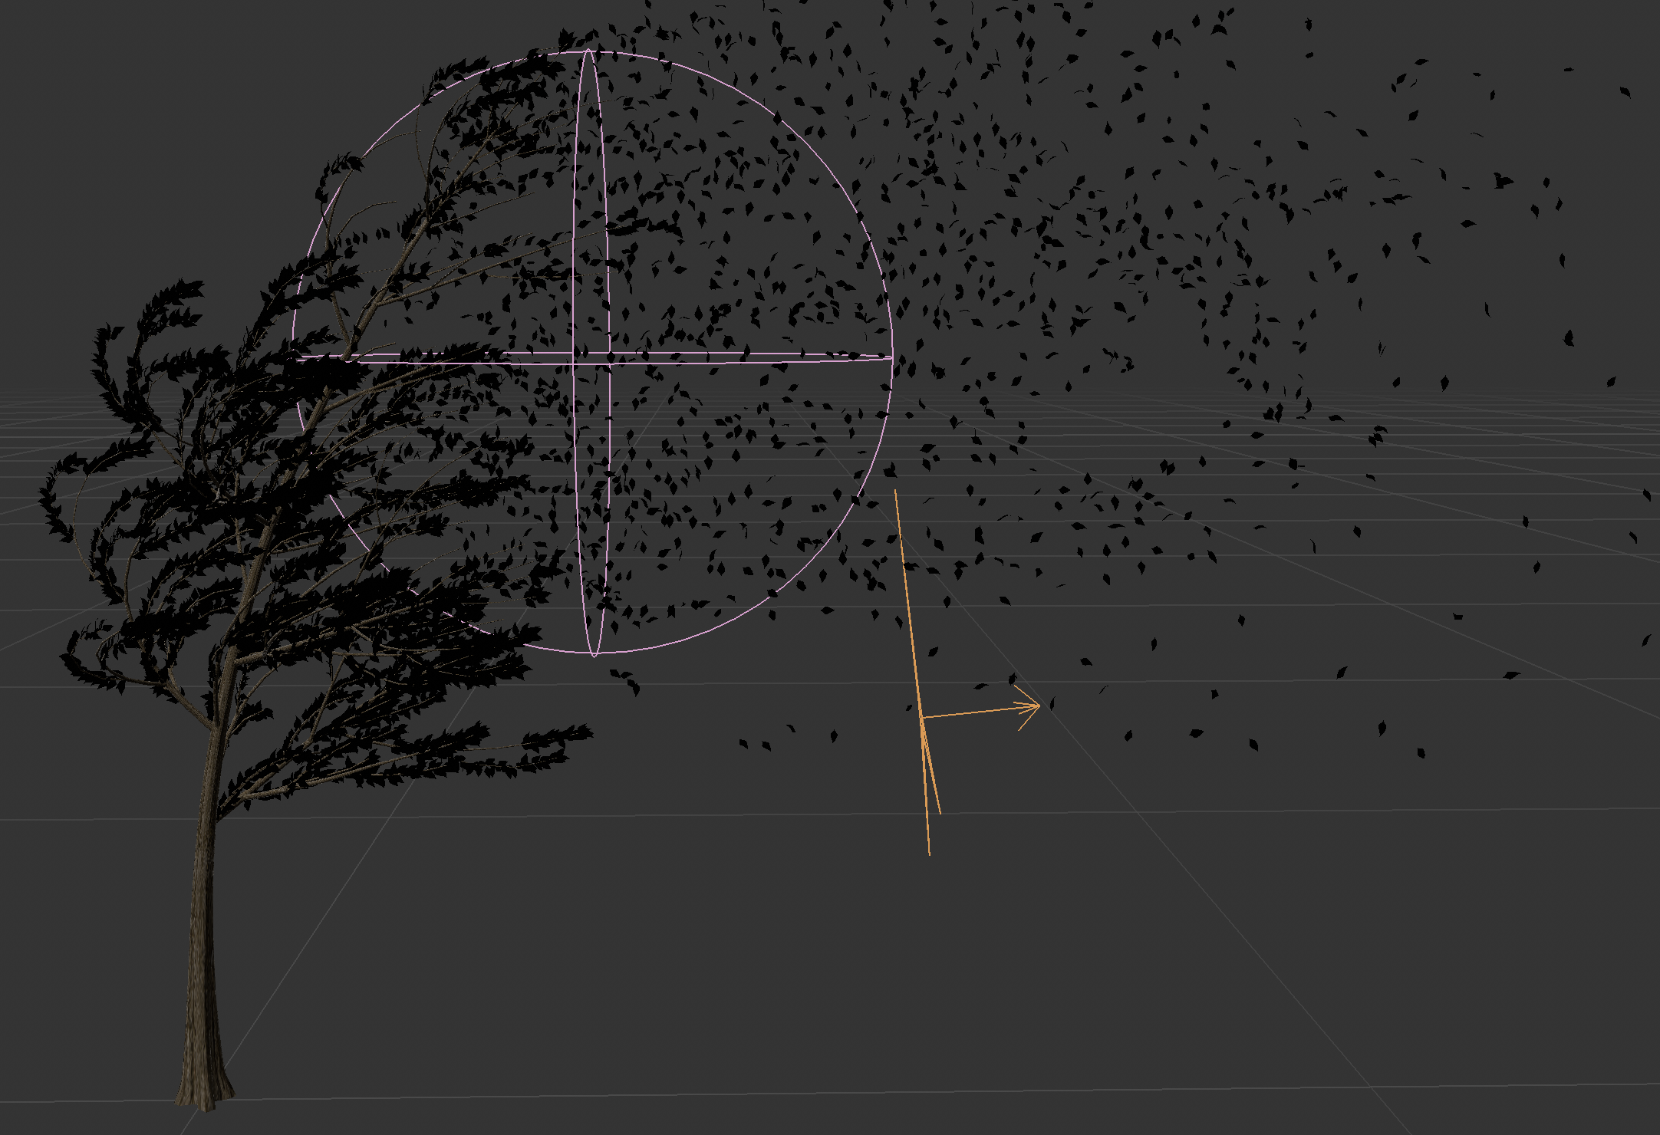Image resolution: width=1660 pixels, height=1135 pixels.
Task: Click the top end of the orange wind line
Action: [x=895, y=492]
